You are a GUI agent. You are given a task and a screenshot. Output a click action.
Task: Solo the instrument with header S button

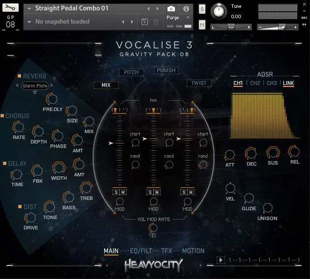[x=202, y=9]
